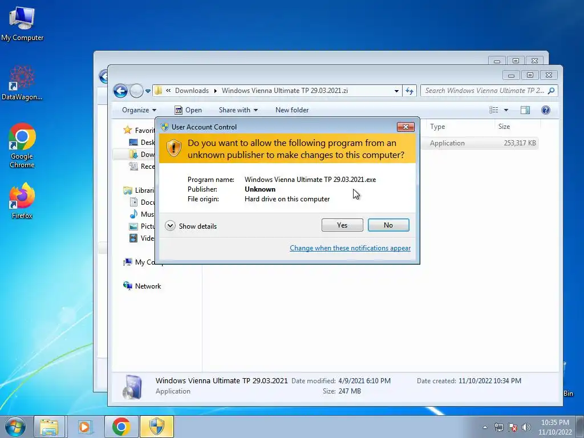Click the UAC warning shield icon
The image size is (584, 438).
(x=173, y=148)
